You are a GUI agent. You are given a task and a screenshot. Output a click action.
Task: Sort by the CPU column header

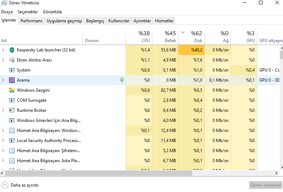(139, 37)
